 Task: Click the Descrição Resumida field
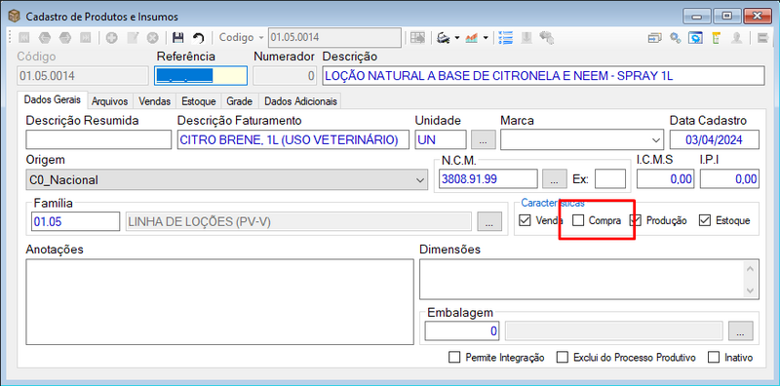pos(98,139)
